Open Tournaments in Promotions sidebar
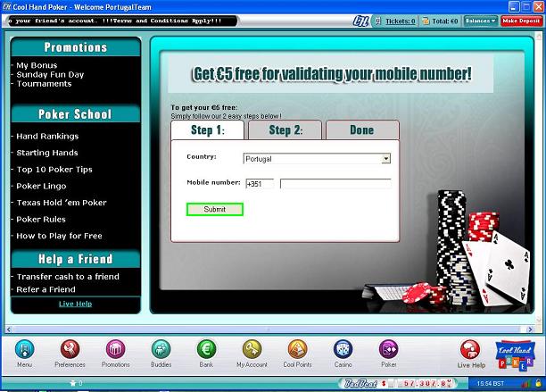546x392 pixels. pos(44,84)
